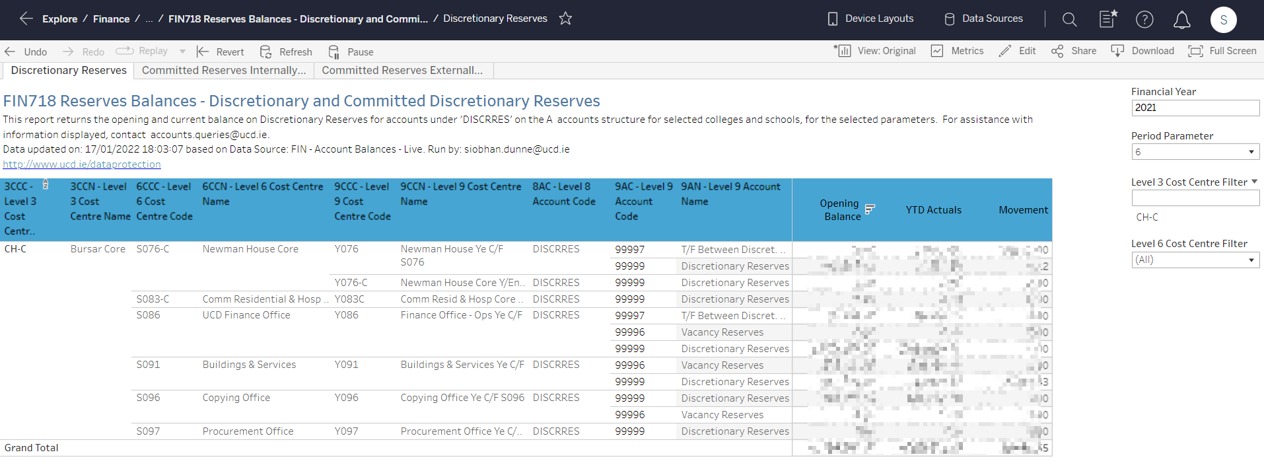Favorite this view with the star icon

pyautogui.click(x=565, y=18)
